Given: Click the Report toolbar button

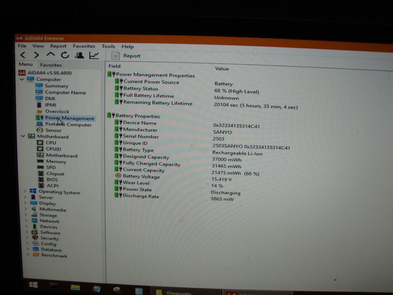Looking at the screenshot, I should click(126, 56).
